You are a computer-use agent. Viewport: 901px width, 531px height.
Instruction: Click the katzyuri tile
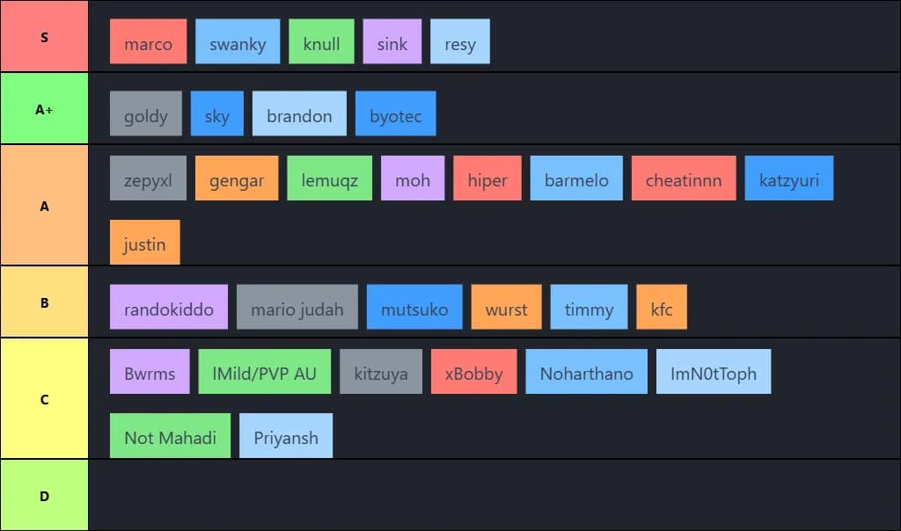(x=788, y=178)
